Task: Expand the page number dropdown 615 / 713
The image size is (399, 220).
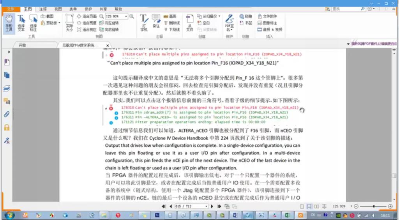Action: click(206, 206)
